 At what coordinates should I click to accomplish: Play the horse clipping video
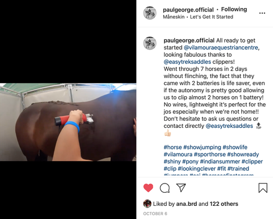[68, 122]
